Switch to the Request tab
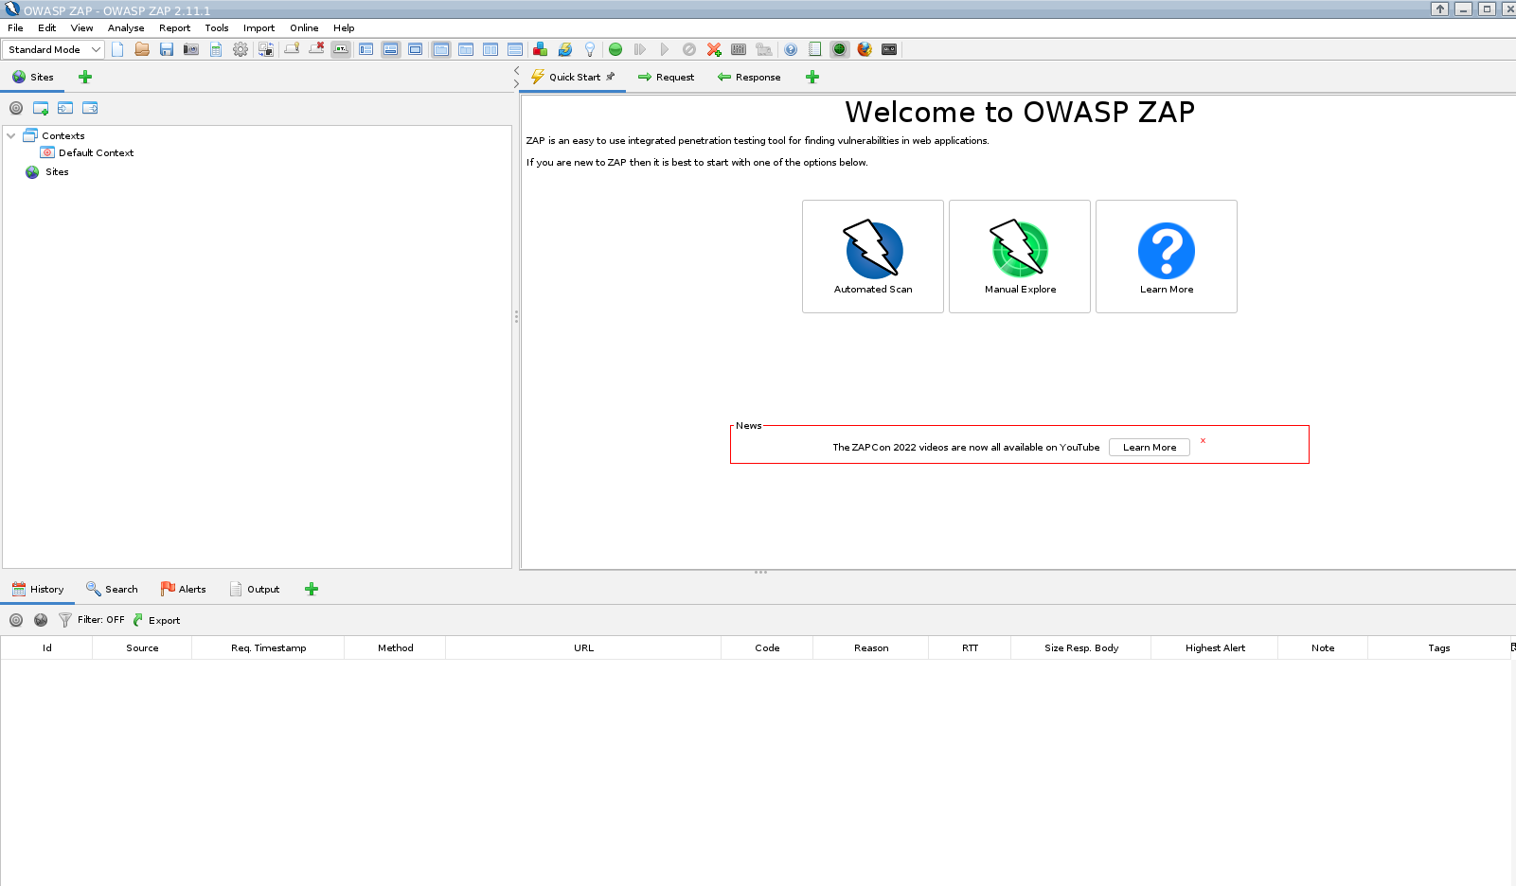 (666, 77)
